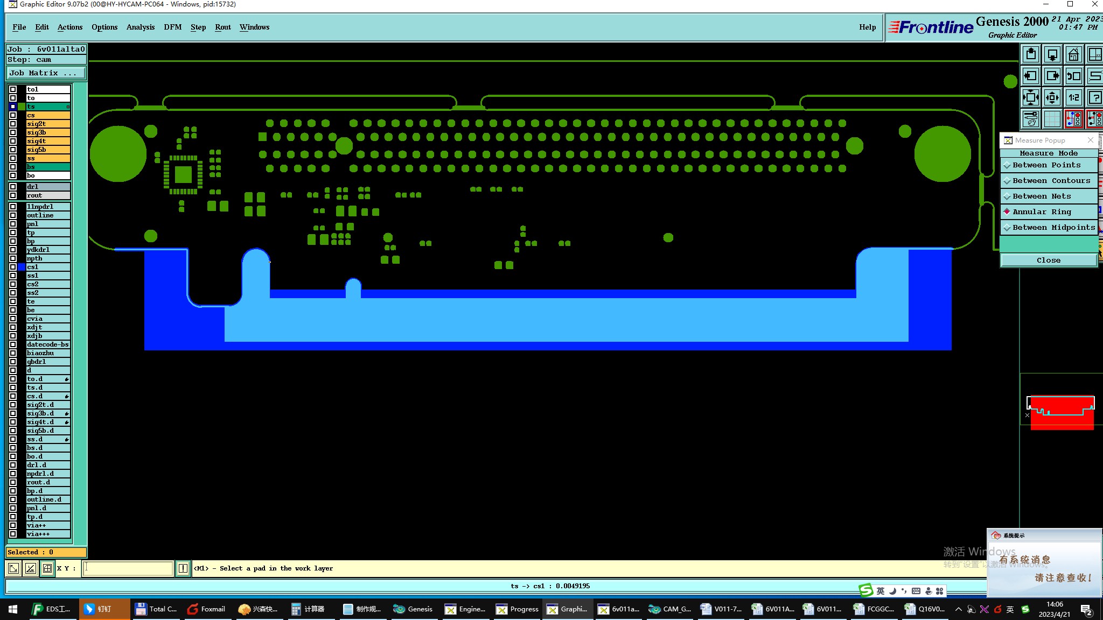The width and height of the screenshot is (1103, 620).
Task: Click the pan up icon
Action: (1030, 54)
